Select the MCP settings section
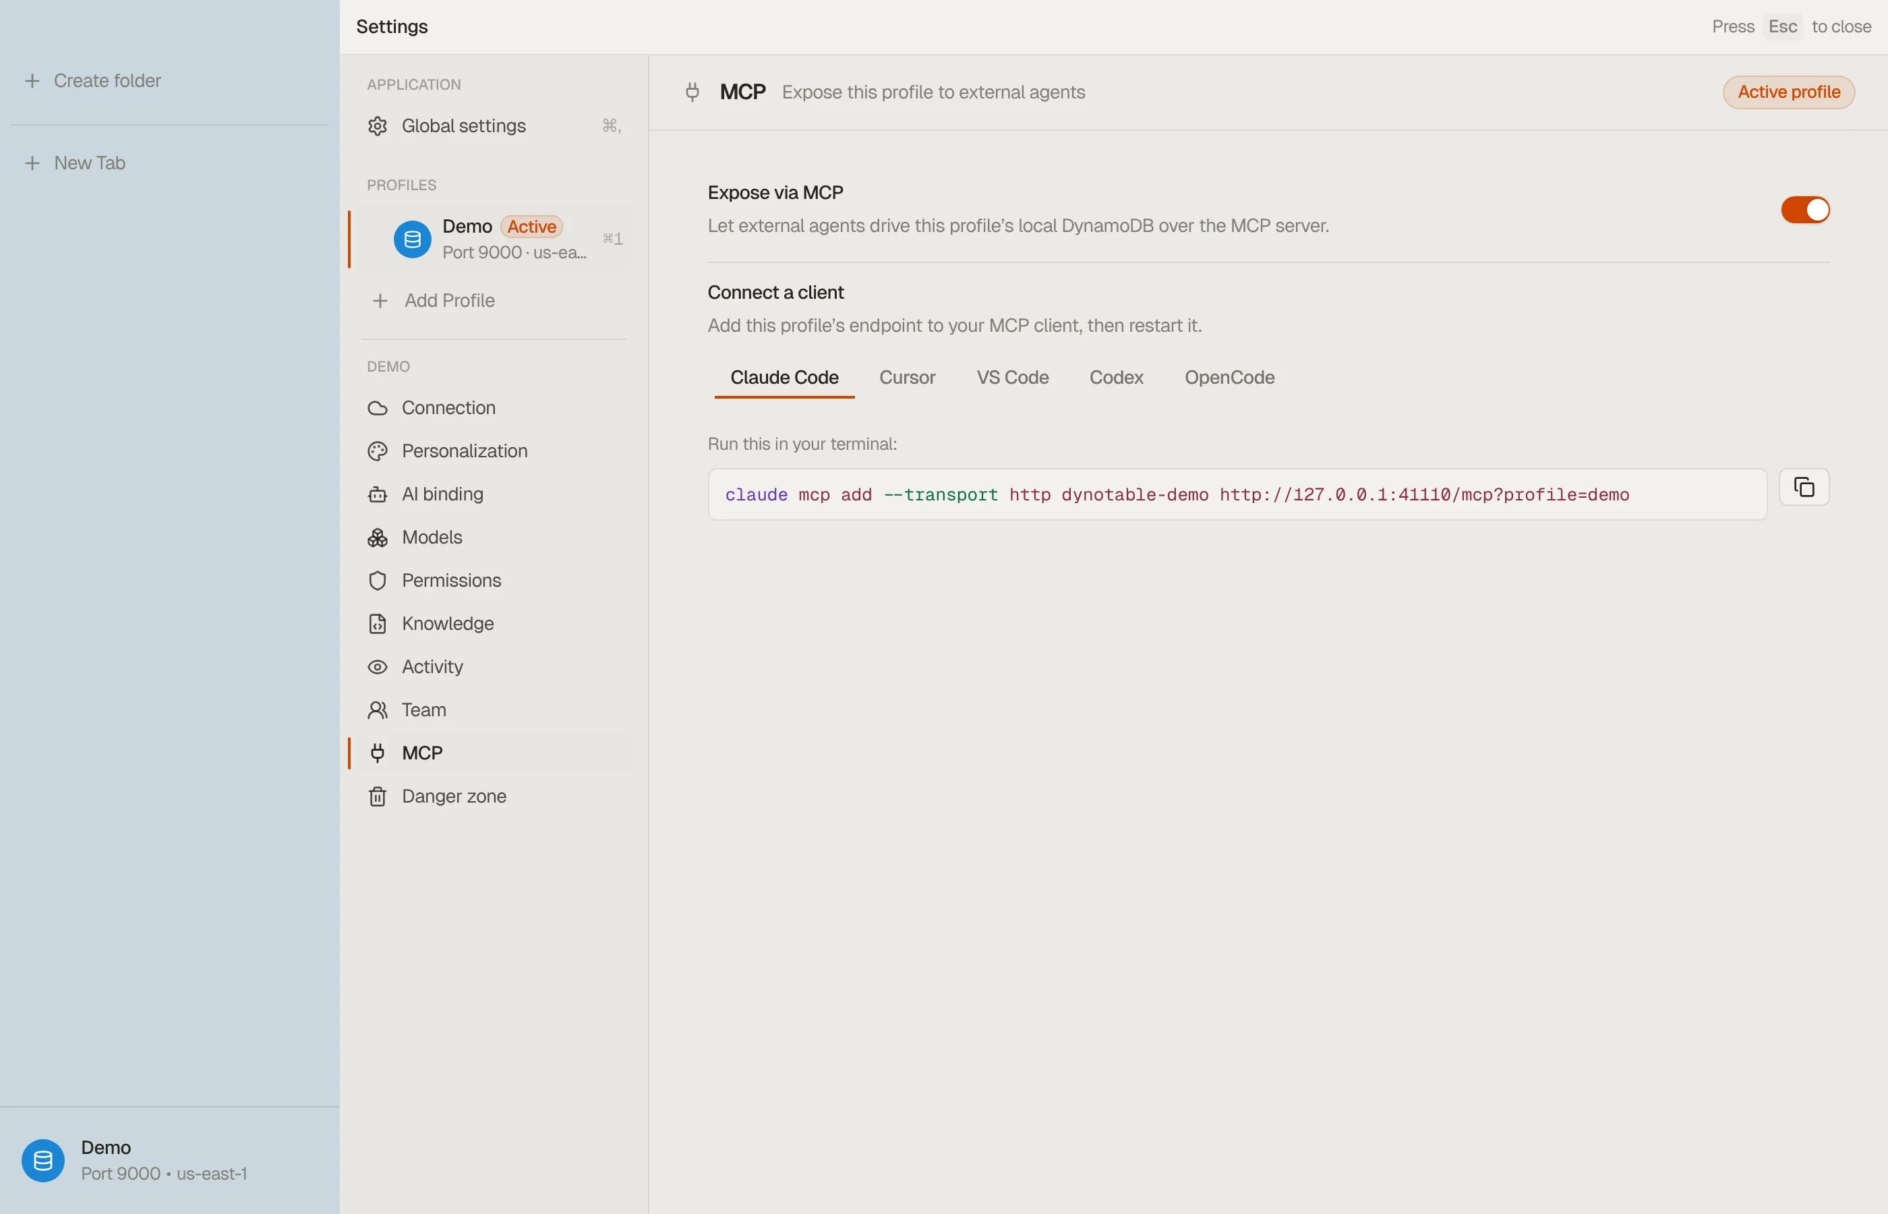 pos(494,753)
